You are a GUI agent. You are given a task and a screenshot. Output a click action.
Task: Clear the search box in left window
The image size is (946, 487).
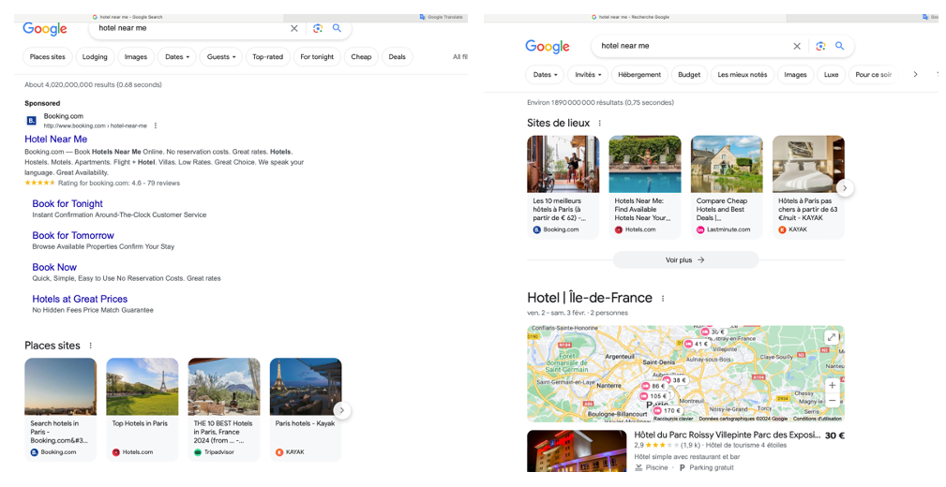(x=294, y=28)
